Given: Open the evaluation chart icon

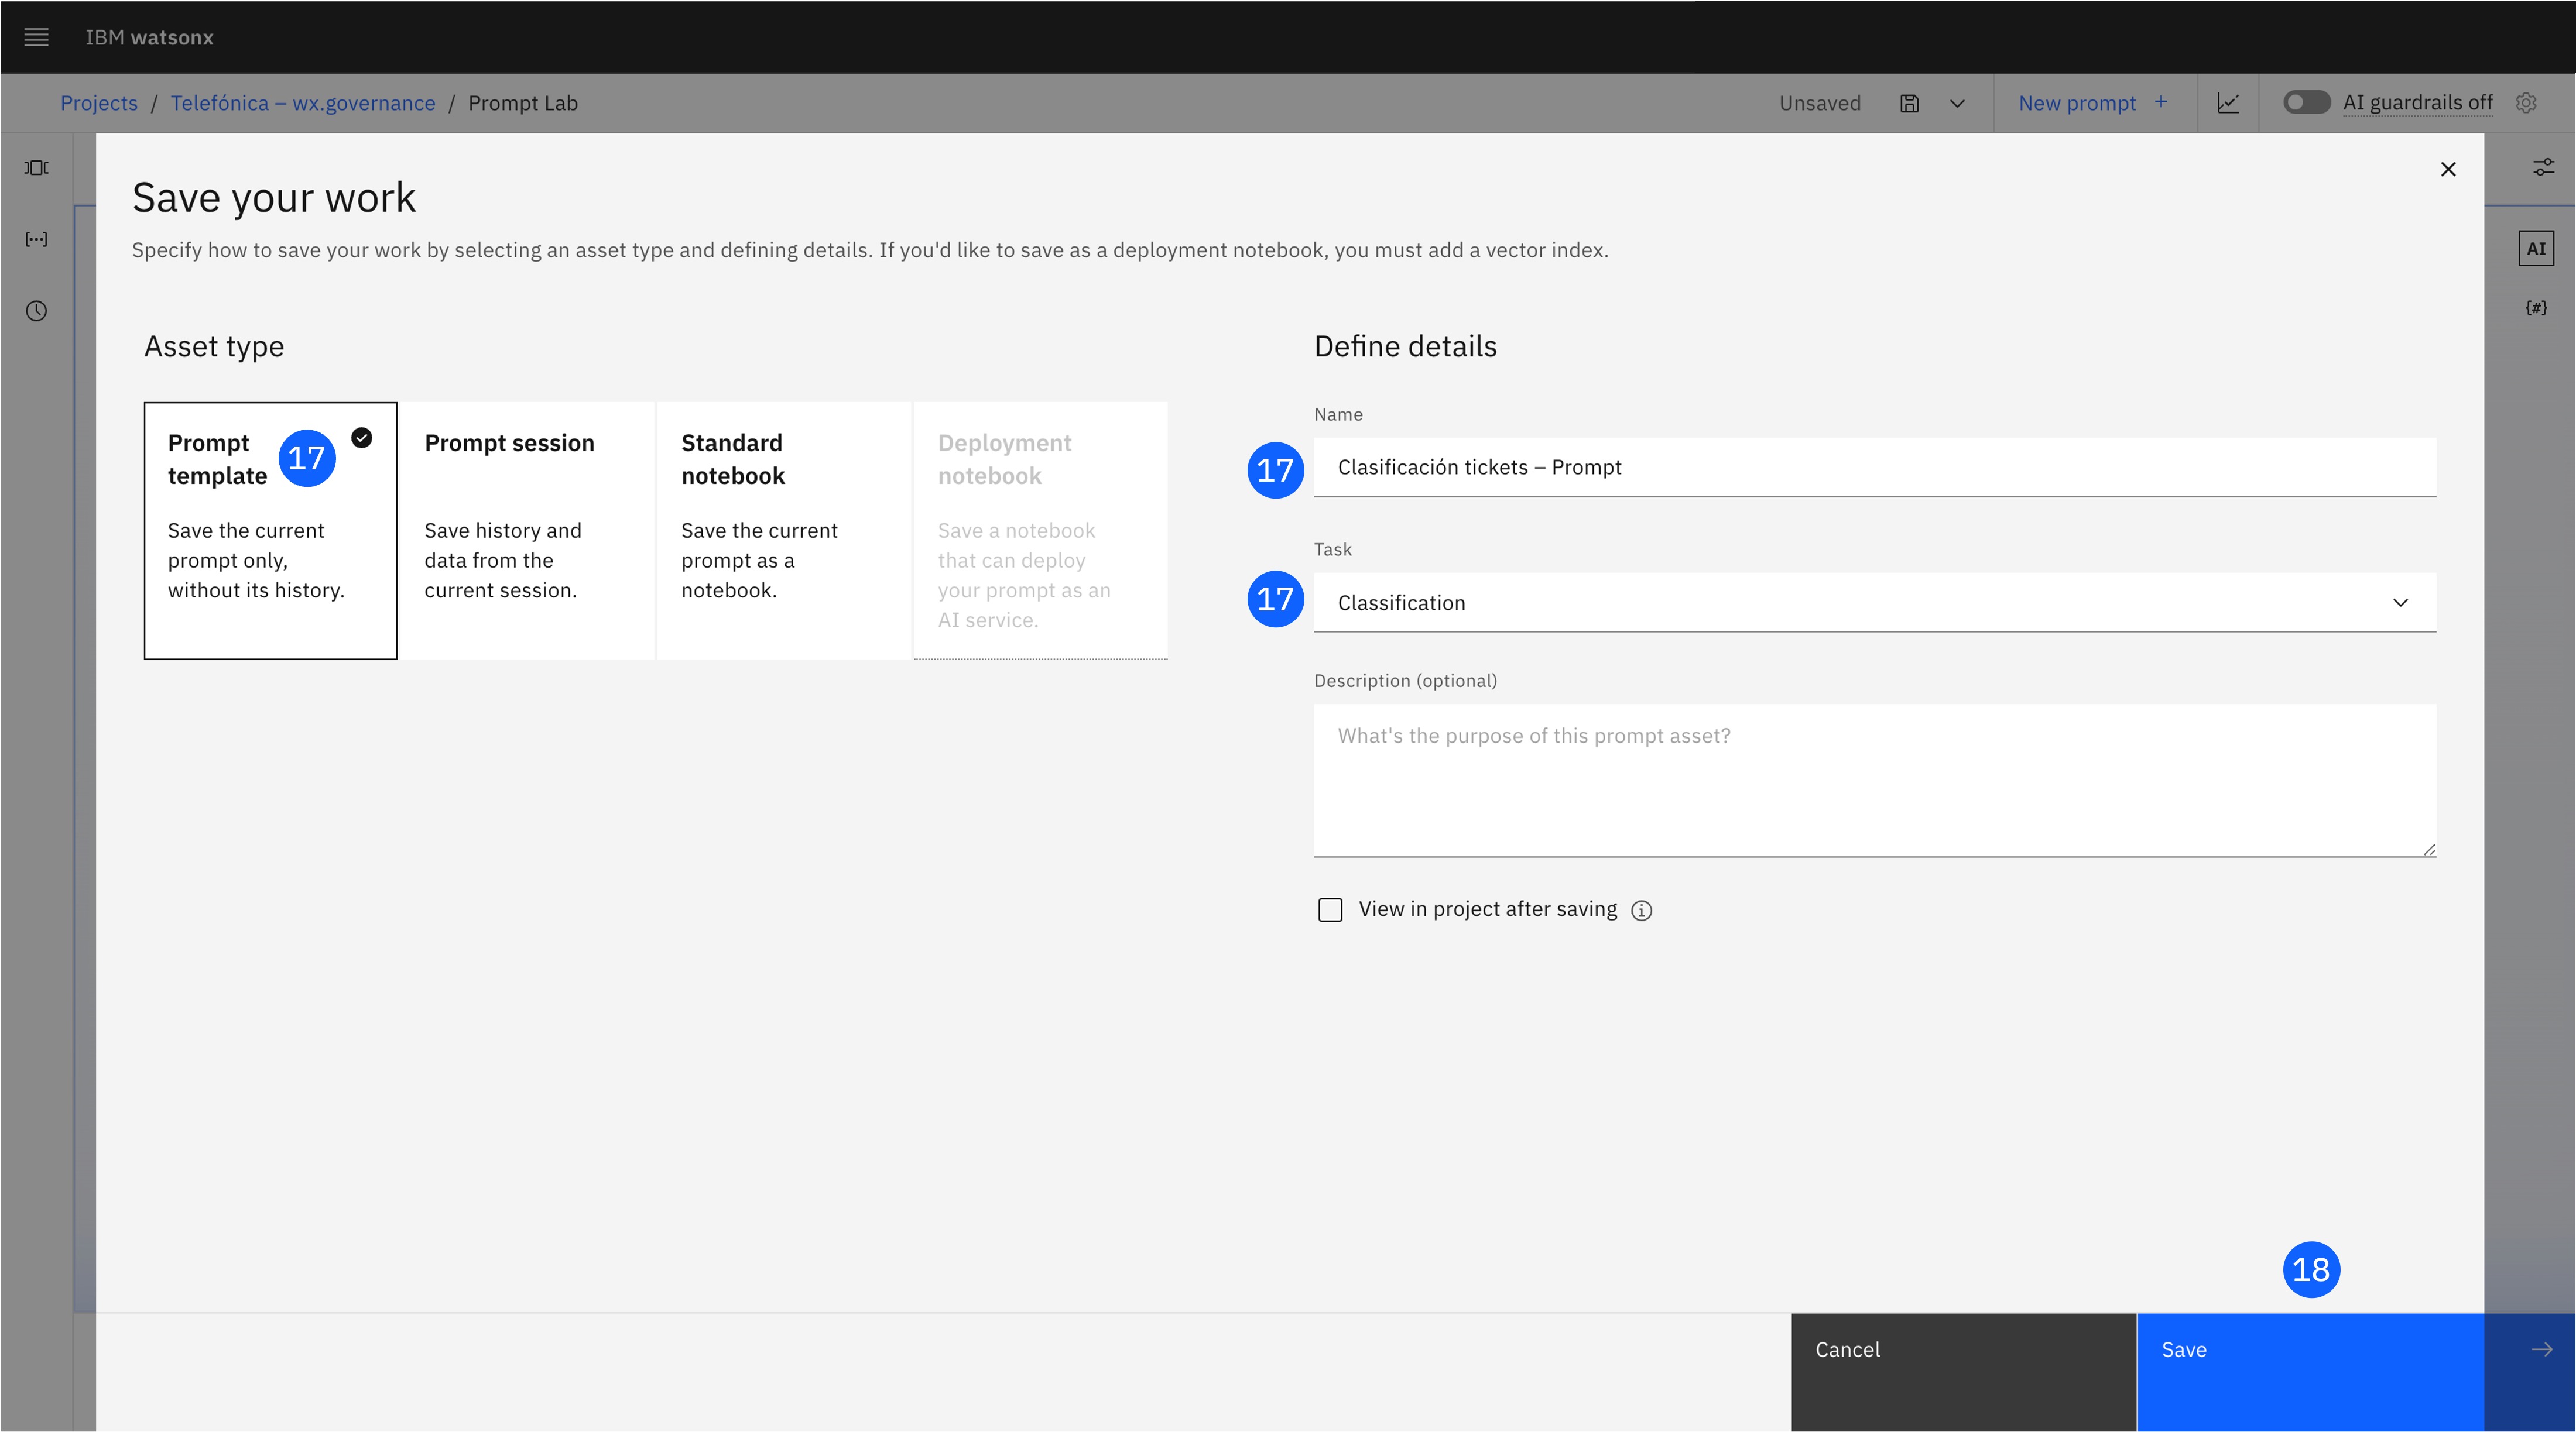Looking at the screenshot, I should (2228, 103).
